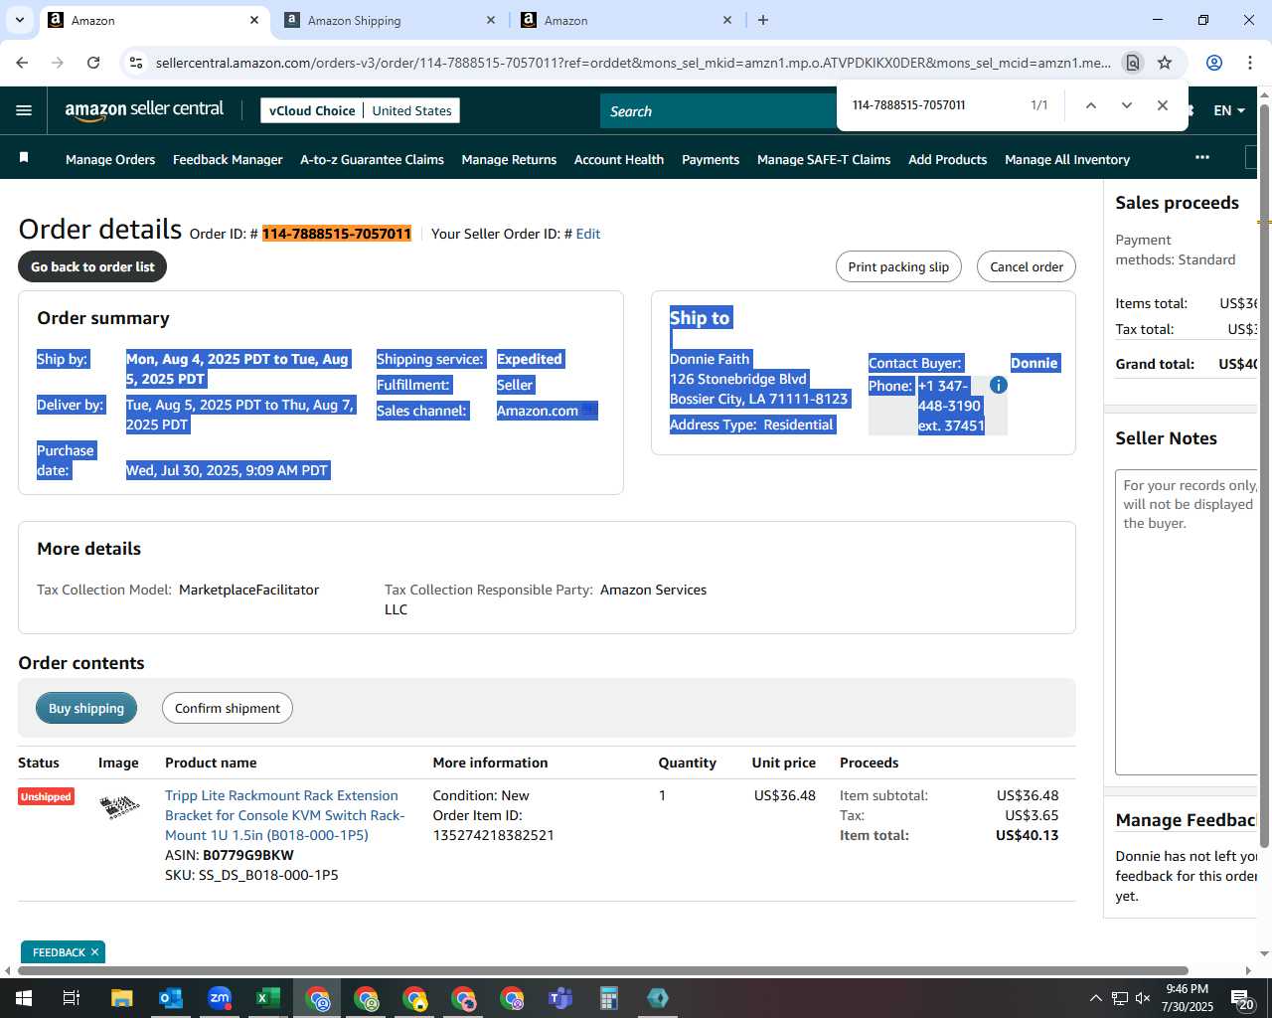Open Chrome three-dot menu
1272x1018 pixels.
[x=1249, y=63]
